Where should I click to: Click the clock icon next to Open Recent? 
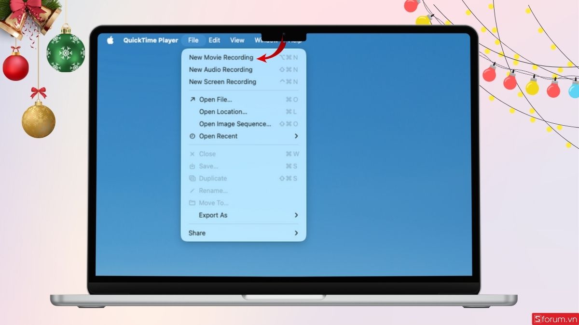coord(193,136)
